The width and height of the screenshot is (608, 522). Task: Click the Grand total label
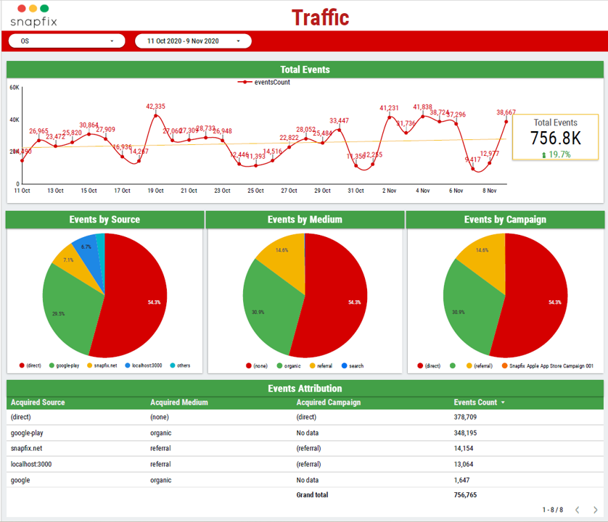click(x=312, y=495)
